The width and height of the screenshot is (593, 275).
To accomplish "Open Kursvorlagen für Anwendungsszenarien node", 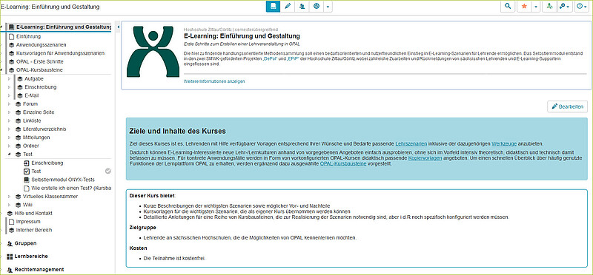I will tap(60, 53).
